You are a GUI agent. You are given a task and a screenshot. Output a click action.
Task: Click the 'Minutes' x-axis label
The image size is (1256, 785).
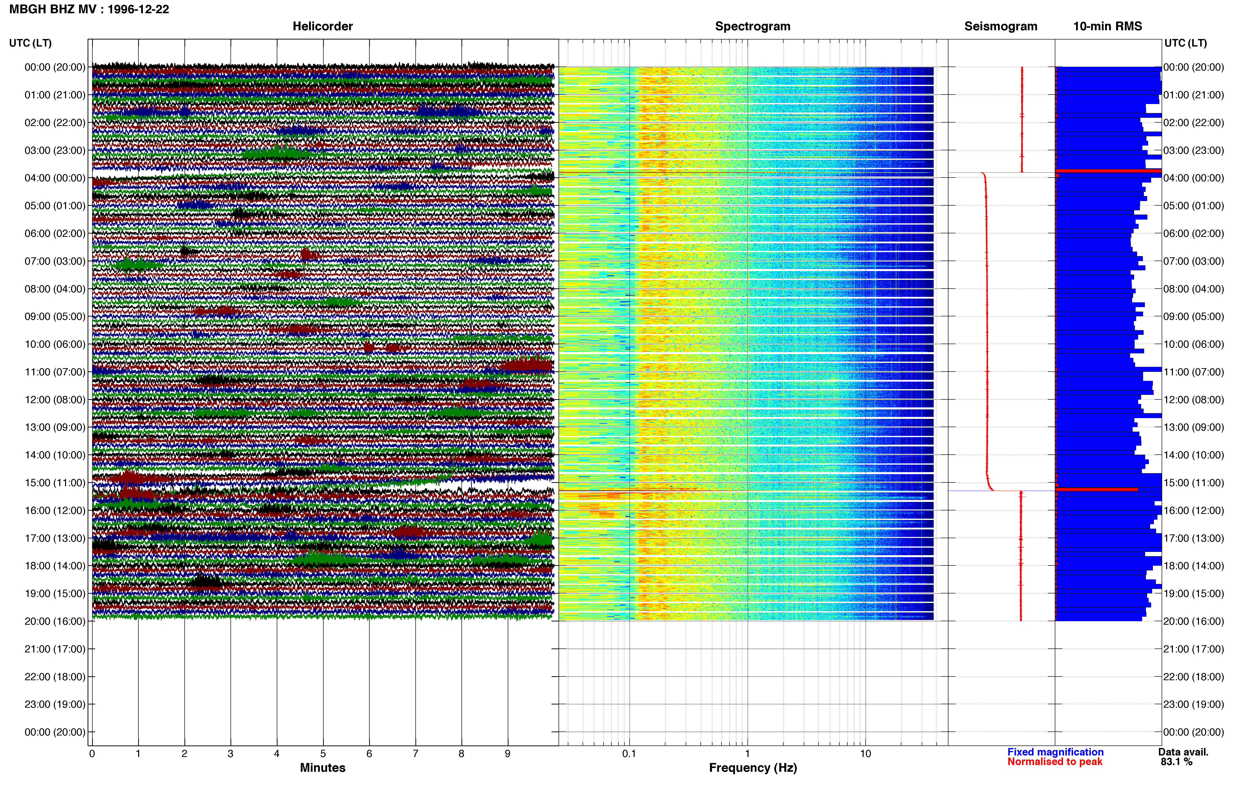[323, 767]
